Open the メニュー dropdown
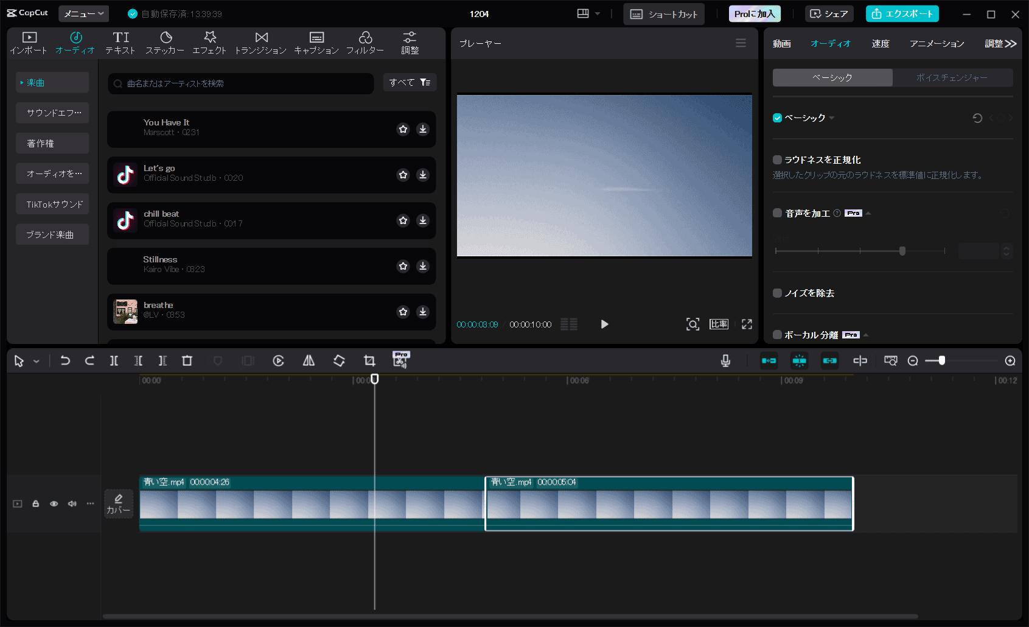Screen dimensions: 1029x627 coord(83,13)
